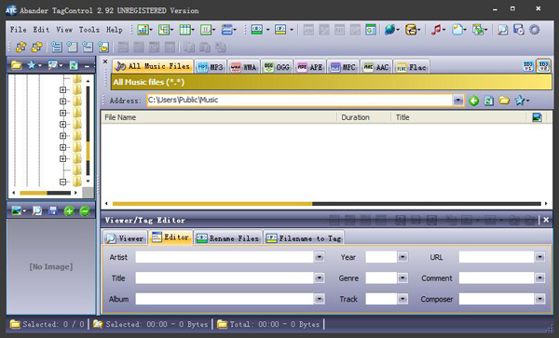Sort by the File Name column header
This screenshot has width=559, height=338.
coord(219,117)
